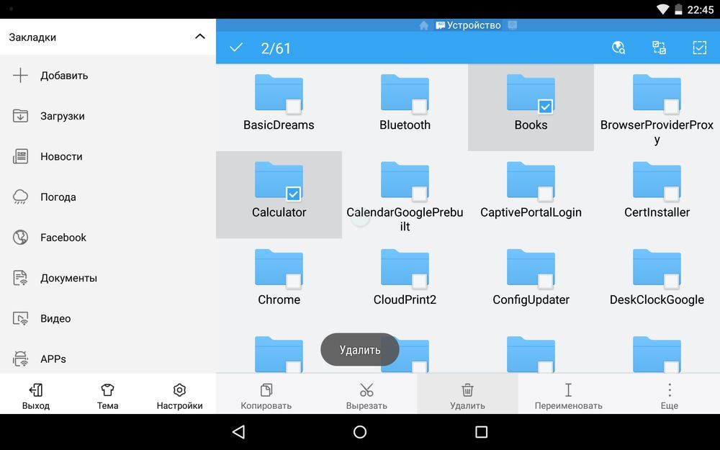Screen dimensions: 720x450
Task: Open Документы (Documents) in sidebar
Action: tap(68, 278)
